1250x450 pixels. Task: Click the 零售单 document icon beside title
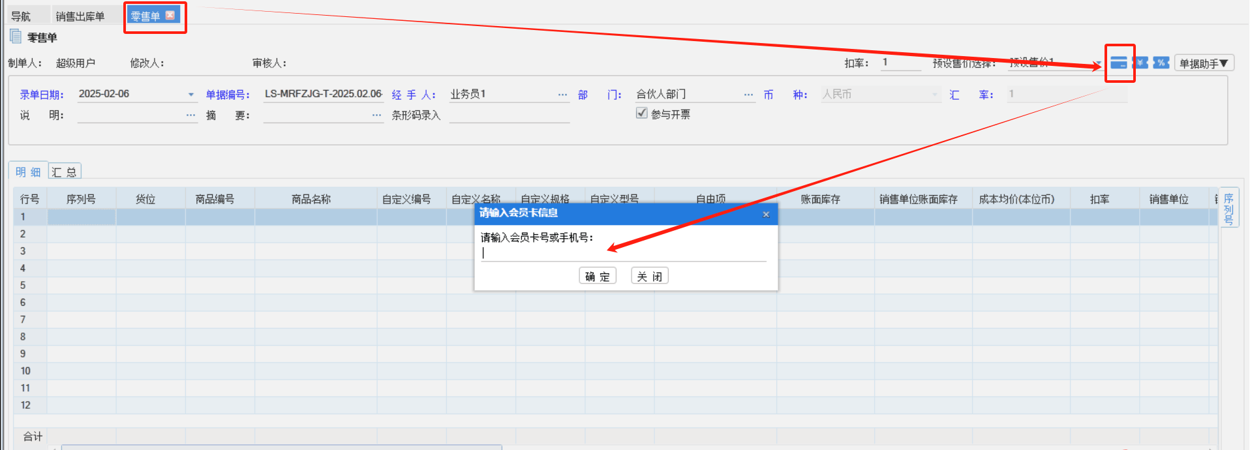(16, 37)
